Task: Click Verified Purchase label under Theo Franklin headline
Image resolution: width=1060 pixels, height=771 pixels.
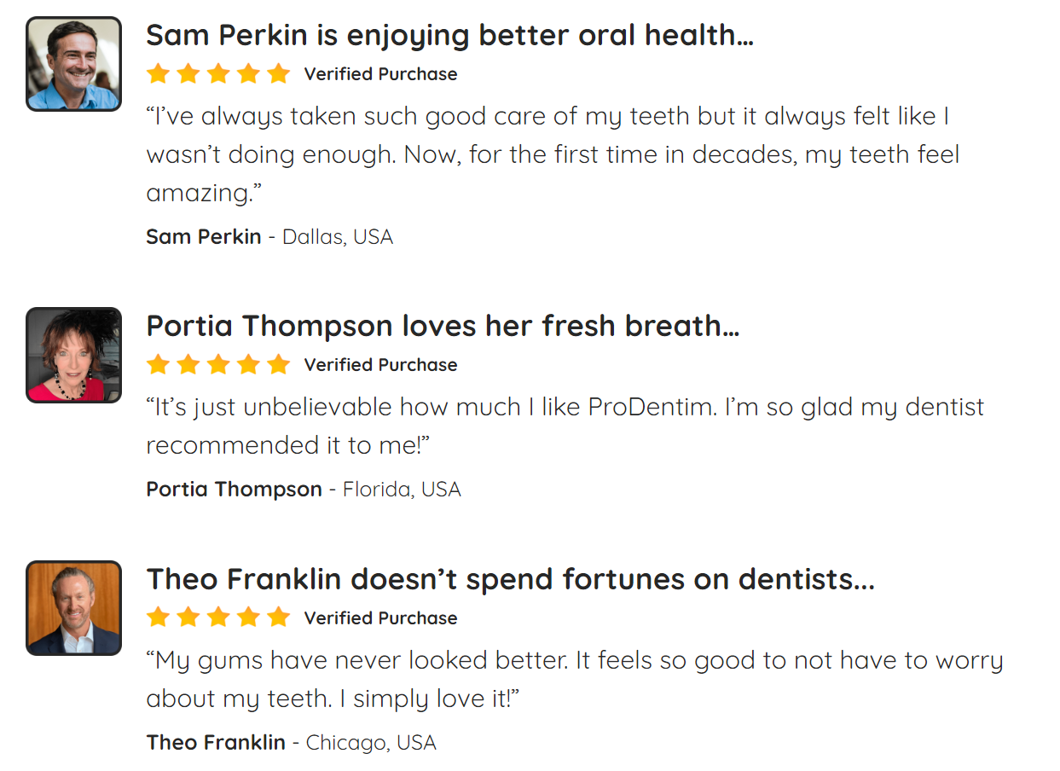Action: (x=380, y=618)
